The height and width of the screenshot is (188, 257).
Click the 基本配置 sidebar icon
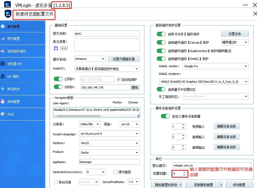[3, 26]
